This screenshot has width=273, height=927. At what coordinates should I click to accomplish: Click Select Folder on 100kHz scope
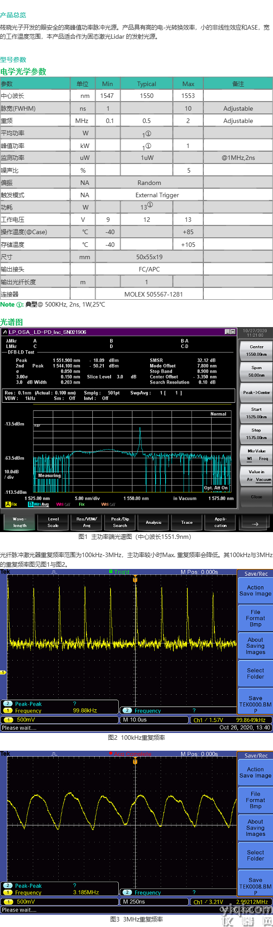(255, 673)
